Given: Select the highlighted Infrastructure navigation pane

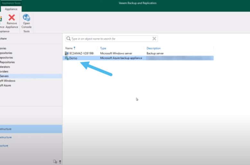Looking at the screenshot, I should 31,129.
